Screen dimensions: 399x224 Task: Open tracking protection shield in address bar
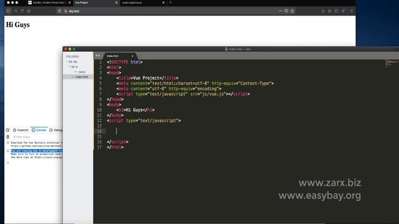tap(60, 11)
